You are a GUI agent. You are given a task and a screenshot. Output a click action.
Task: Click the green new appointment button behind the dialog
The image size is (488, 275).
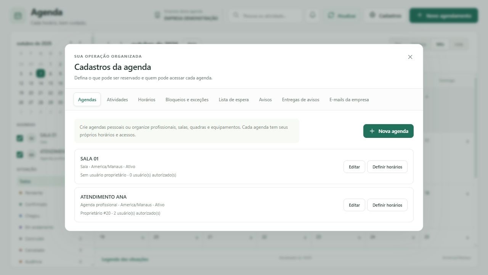(x=444, y=16)
